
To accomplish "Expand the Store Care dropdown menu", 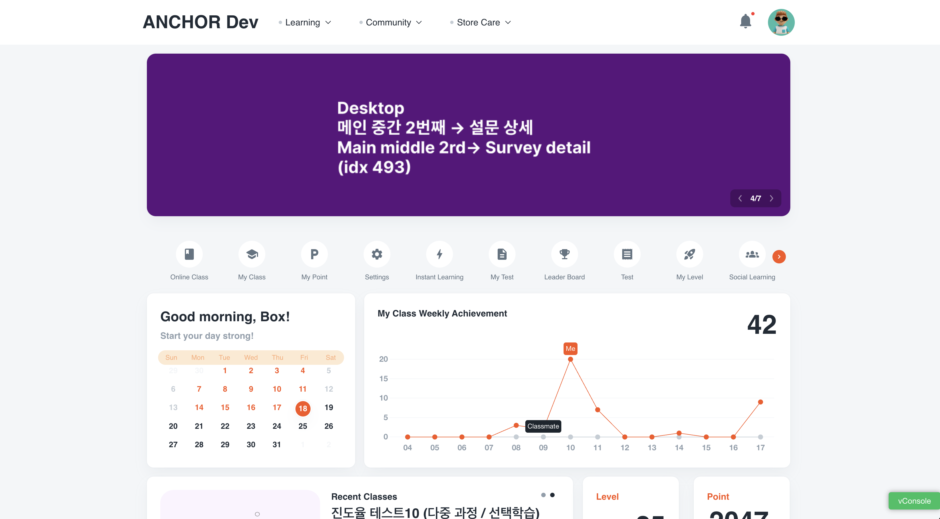I will 481,23.
